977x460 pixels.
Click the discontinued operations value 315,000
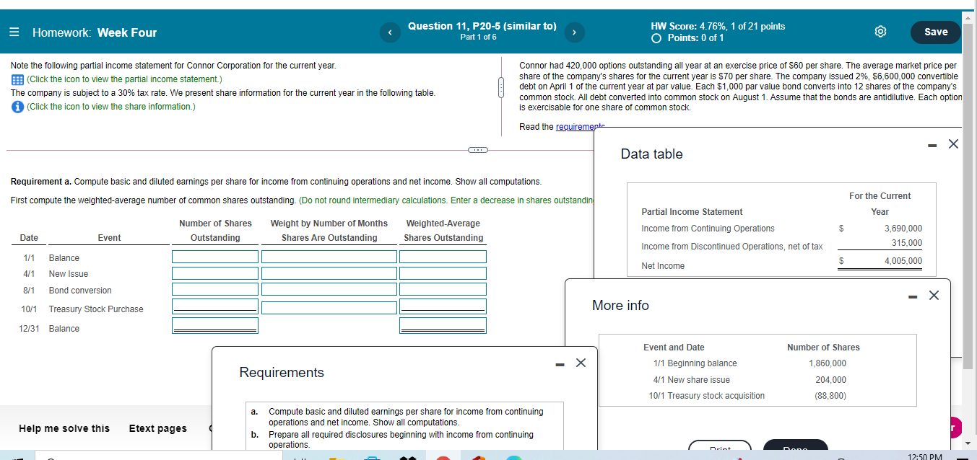pyautogui.click(x=907, y=243)
